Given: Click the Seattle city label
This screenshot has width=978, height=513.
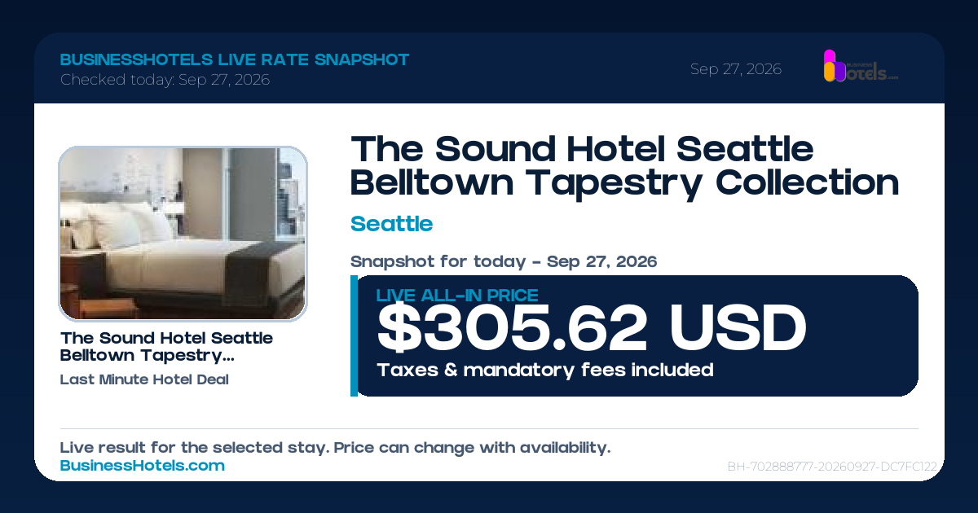Looking at the screenshot, I should coord(391,224).
